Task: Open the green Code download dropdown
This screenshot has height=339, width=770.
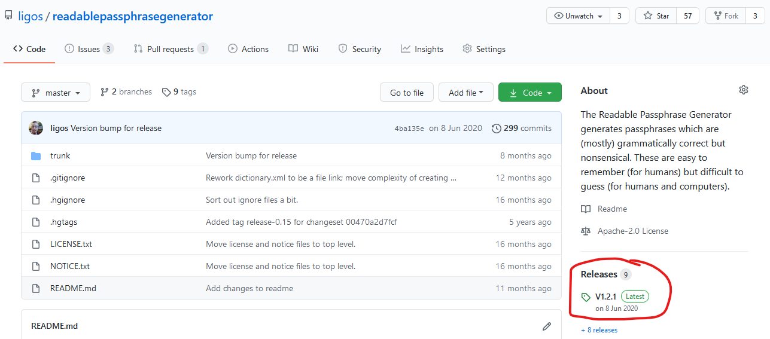Action: pos(530,93)
